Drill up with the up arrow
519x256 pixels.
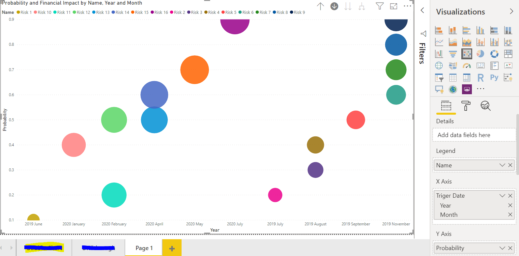click(320, 6)
